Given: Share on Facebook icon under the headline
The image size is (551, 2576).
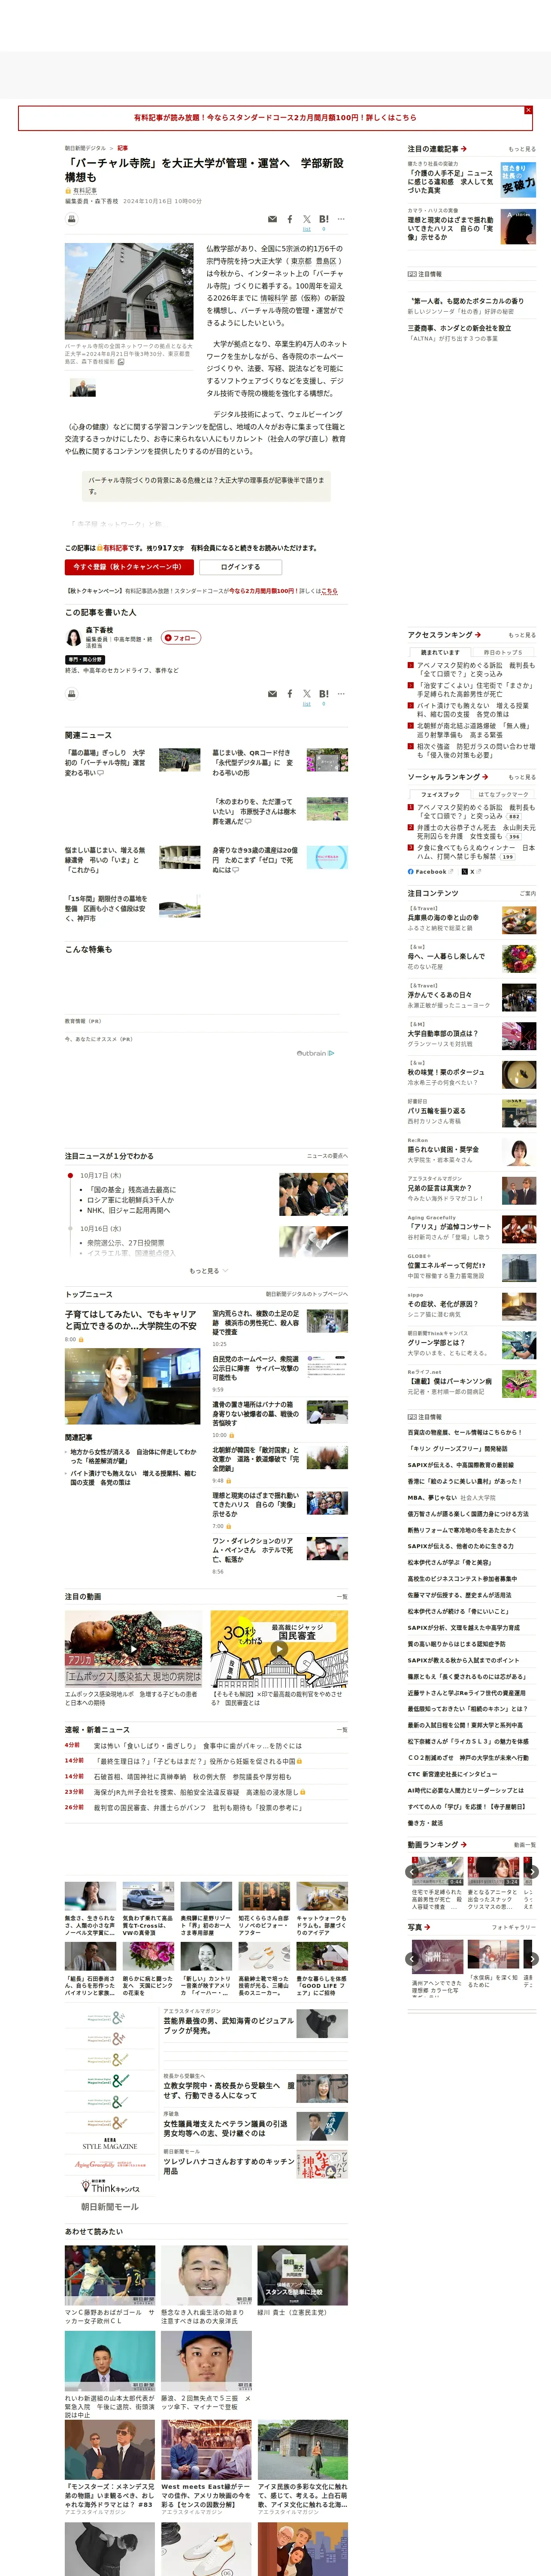Looking at the screenshot, I should pos(290,219).
